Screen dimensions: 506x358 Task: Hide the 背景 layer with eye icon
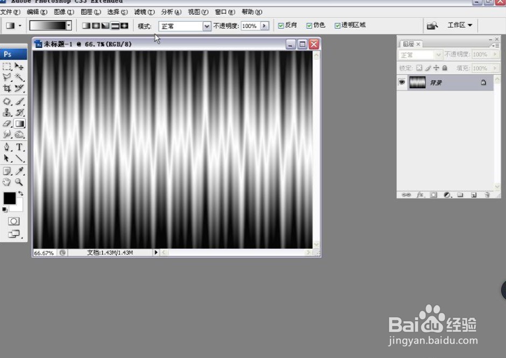pyautogui.click(x=402, y=82)
